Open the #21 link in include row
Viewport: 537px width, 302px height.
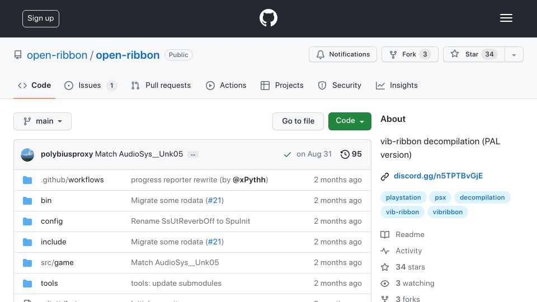pyautogui.click(x=215, y=242)
